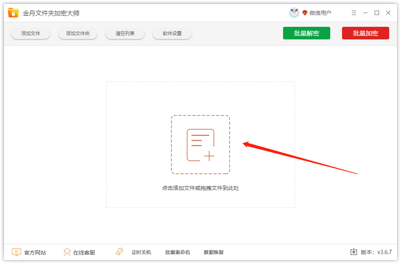Viewport: 401px width, 264px height.
Task: Click the 官方网站 monitor icon at bottom left
Action: click(16, 252)
